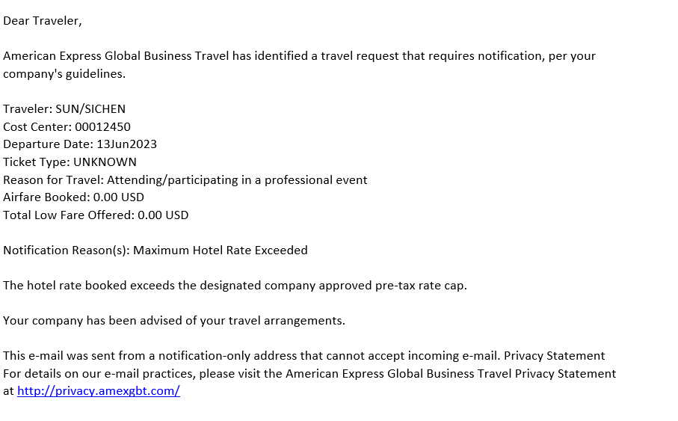Click the Ticket Type UNKNOWN line
This screenshot has height=421, width=678.
70,162
